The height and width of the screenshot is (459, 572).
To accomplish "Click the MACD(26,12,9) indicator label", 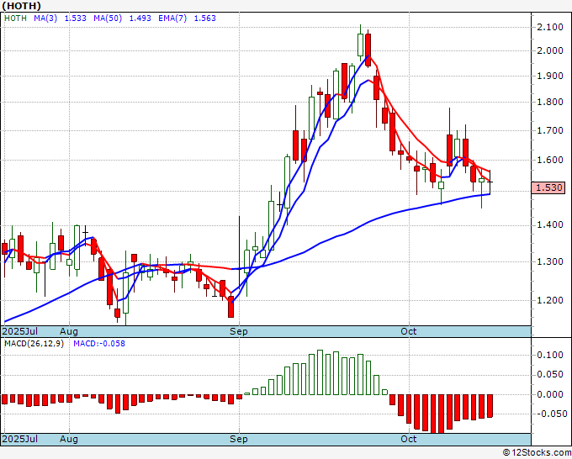I will 34,344.
